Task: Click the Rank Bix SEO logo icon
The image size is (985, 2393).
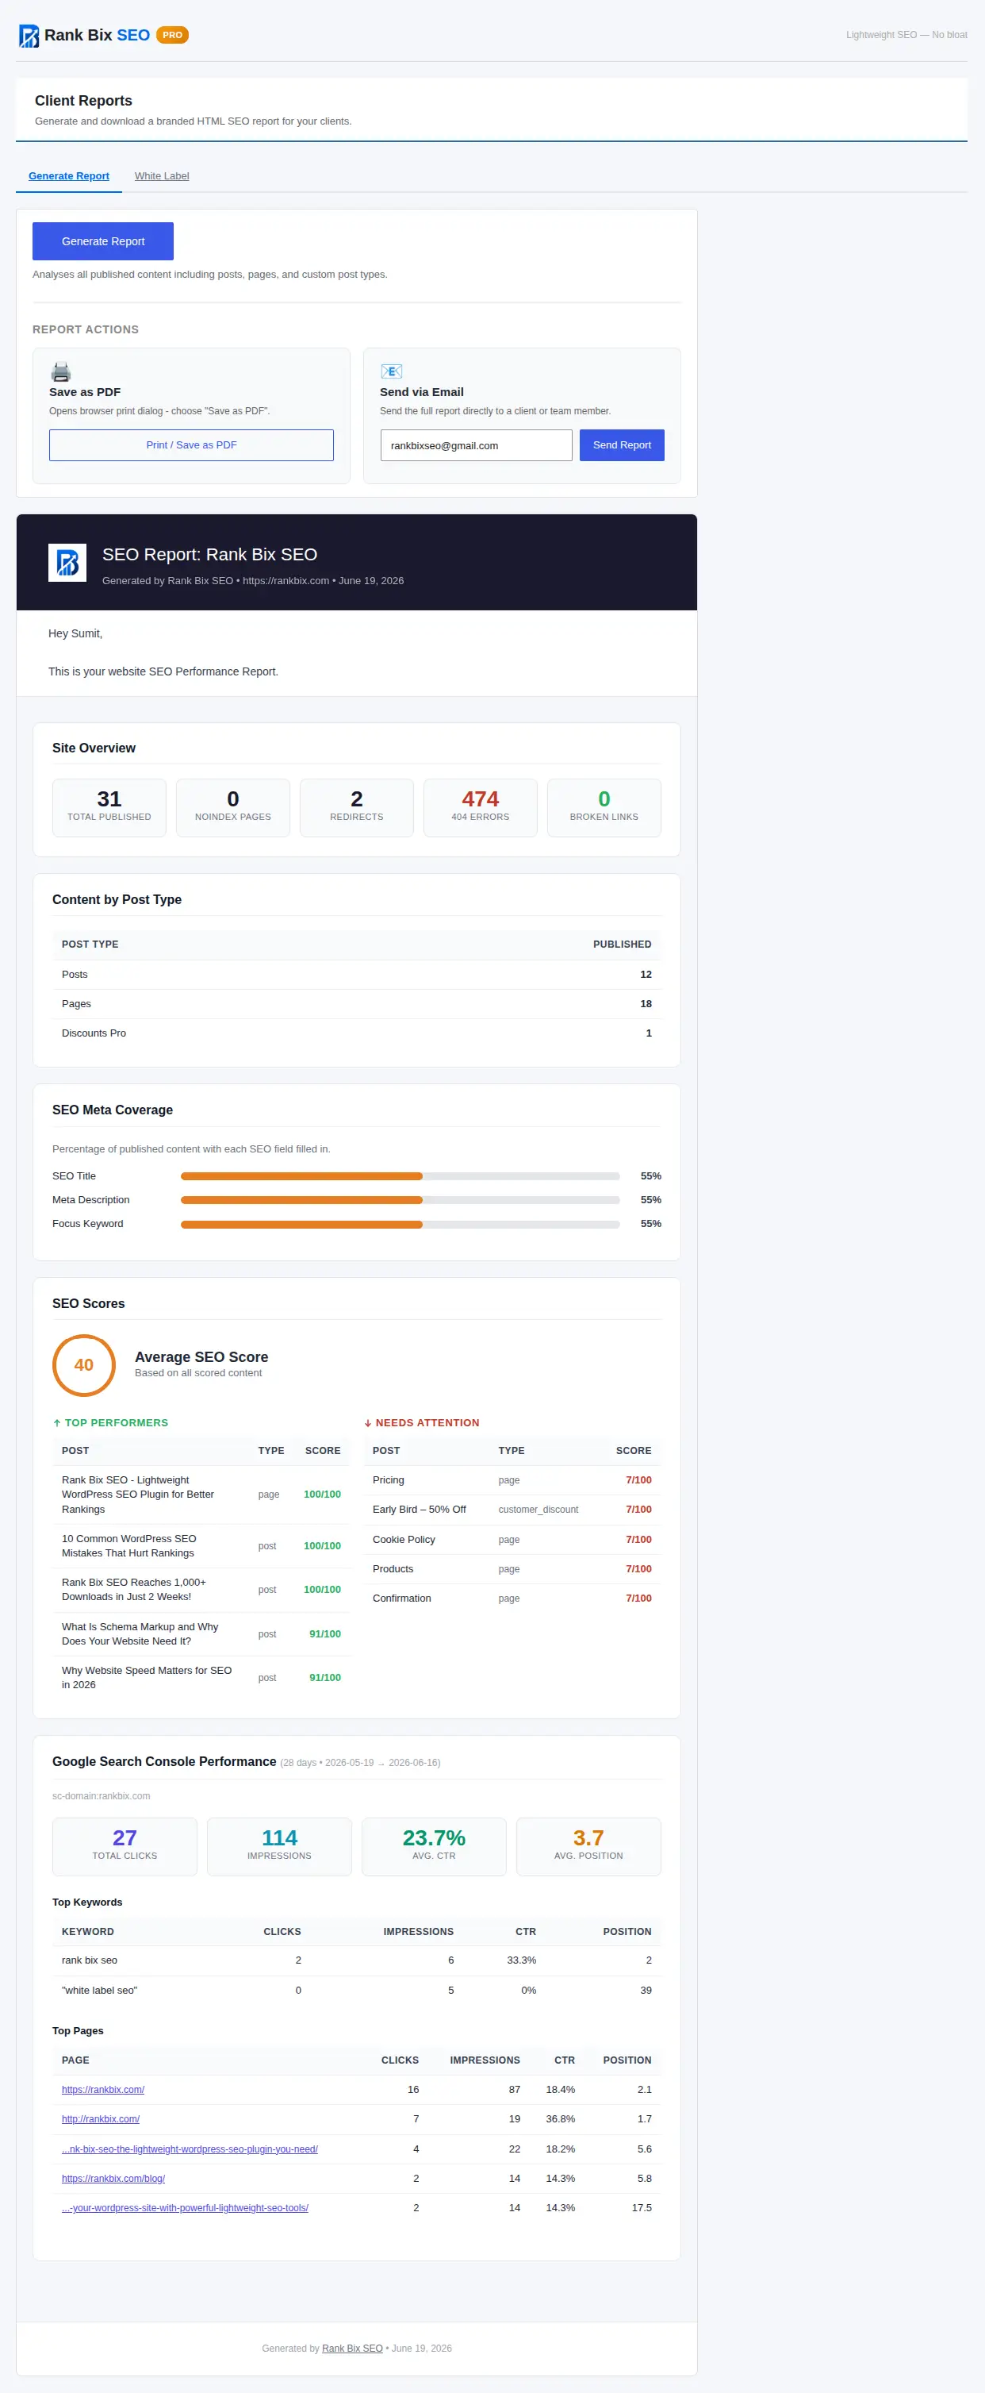Action: coord(29,35)
